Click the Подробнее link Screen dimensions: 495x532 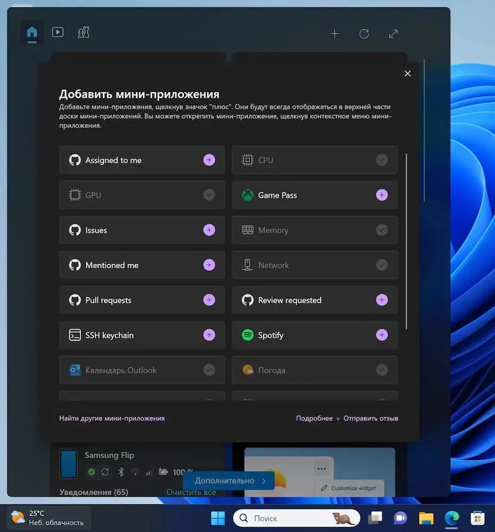314,418
